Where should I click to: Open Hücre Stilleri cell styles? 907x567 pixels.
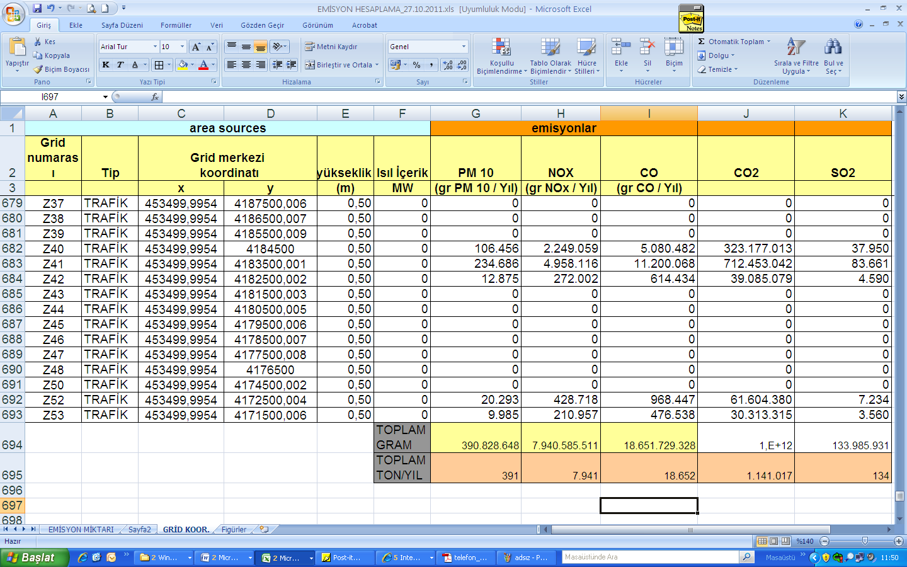(x=586, y=55)
